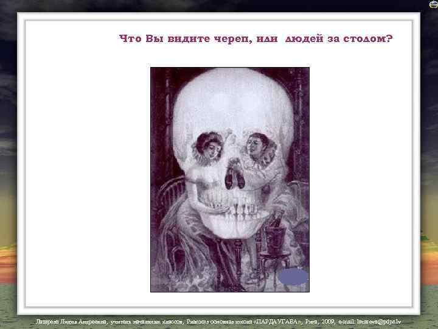This screenshot has width=438, height=329.
Task: Click the blue oval on the picture
Action: [293, 277]
